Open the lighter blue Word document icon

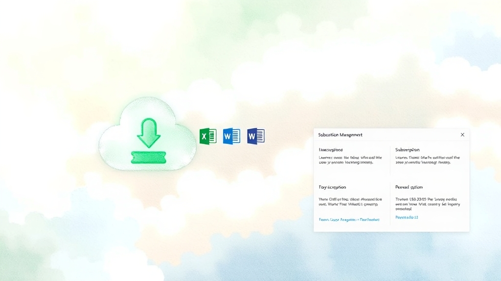tap(231, 136)
